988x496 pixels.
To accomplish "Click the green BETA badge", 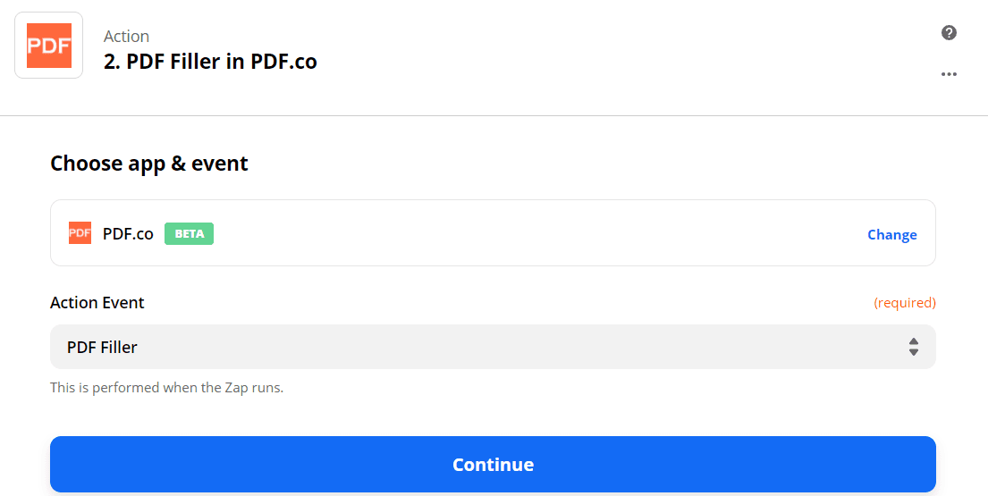I will click(x=189, y=234).
